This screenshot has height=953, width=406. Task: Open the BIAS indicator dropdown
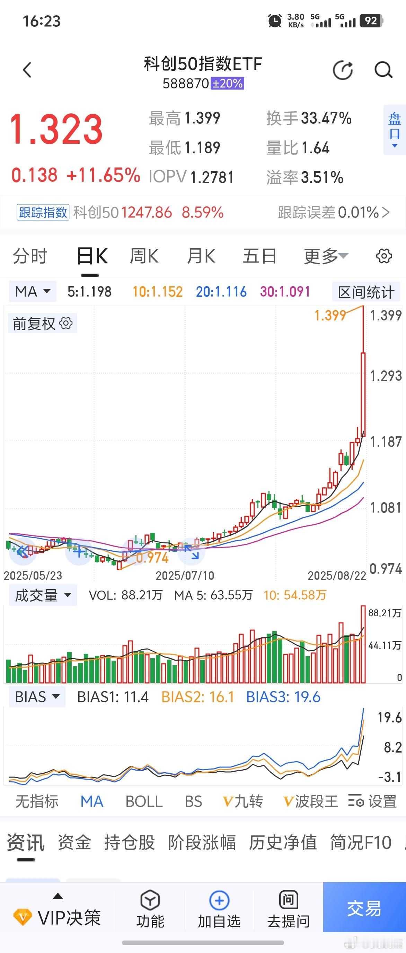[37, 697]
